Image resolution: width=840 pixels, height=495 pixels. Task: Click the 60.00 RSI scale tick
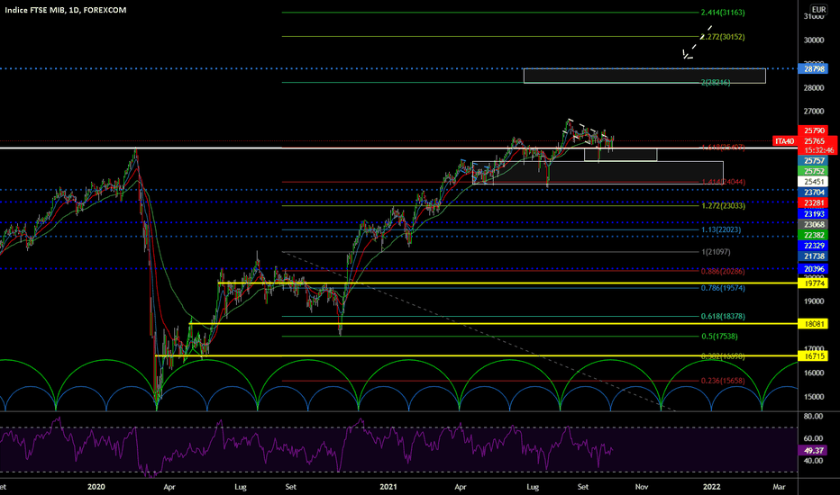coord(813,438)
